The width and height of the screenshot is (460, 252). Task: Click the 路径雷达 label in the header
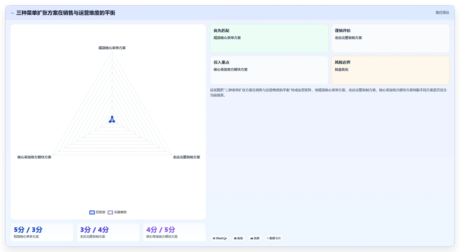coord(443,12)
